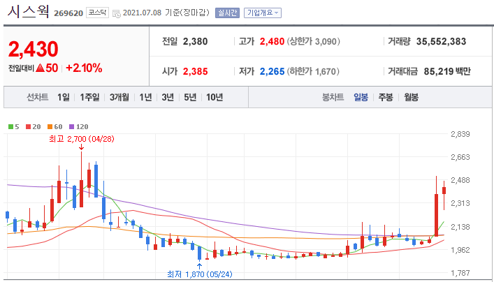Click the 선차트 label

click(38, 97)
